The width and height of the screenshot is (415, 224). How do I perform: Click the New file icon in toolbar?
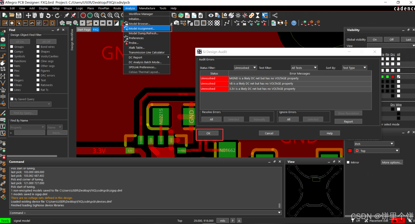(5, 15)
